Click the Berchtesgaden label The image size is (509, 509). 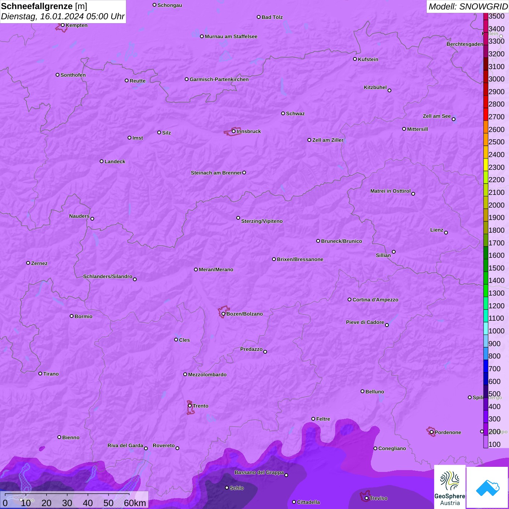(x=465, y=44)
